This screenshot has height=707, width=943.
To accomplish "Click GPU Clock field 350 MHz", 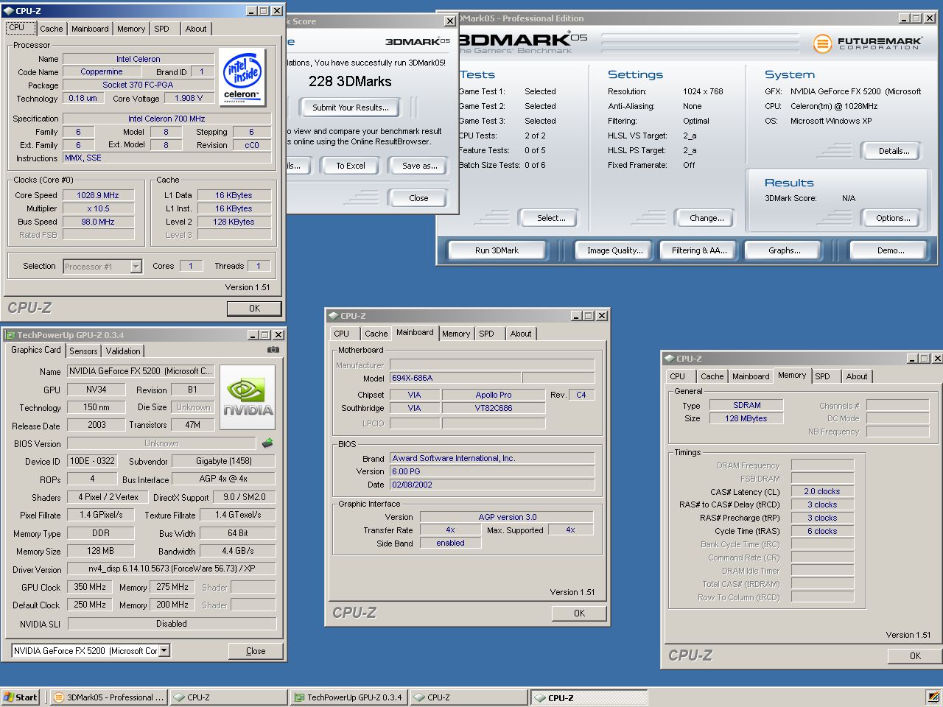I will 90,587.
